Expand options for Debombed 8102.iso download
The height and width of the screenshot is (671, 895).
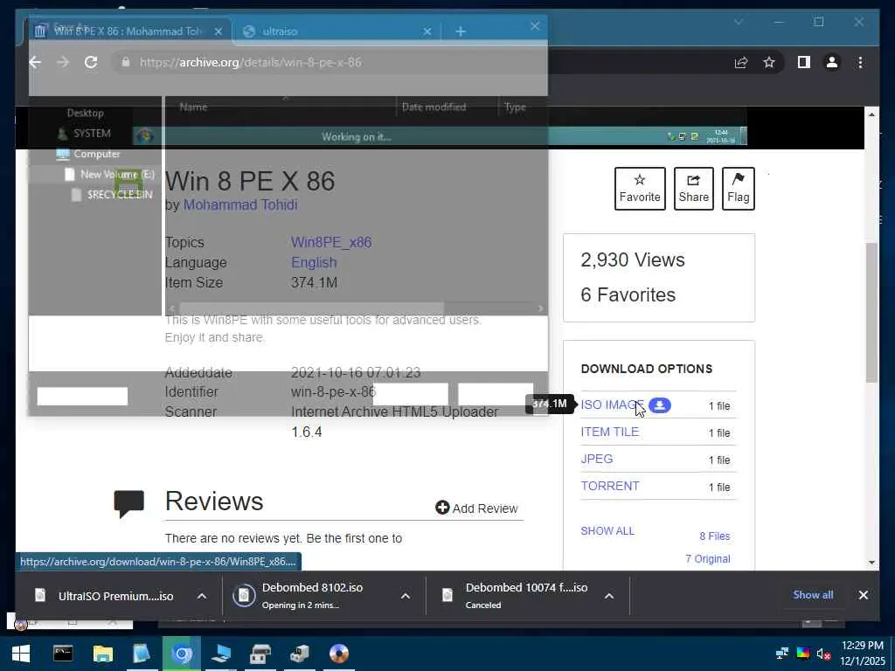(406, 596)
